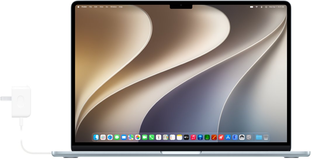The image size is (312, 159).
Task: Launch Pages from the Dock
Action: click(214, 137)
